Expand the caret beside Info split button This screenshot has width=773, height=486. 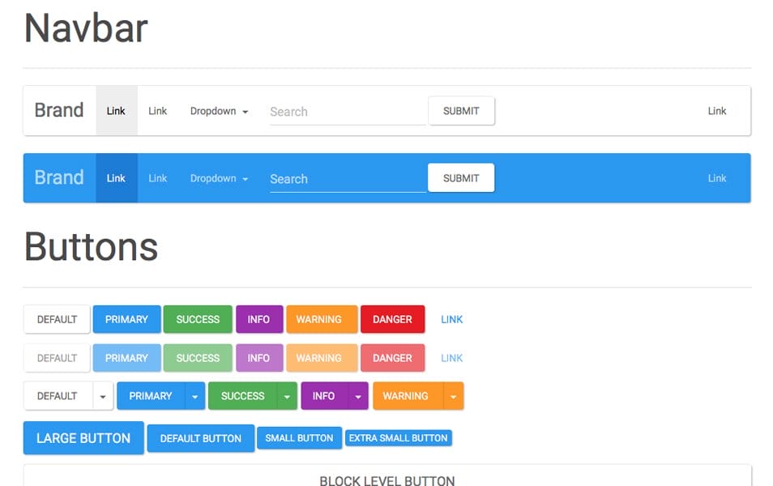(x=358, y=396)
